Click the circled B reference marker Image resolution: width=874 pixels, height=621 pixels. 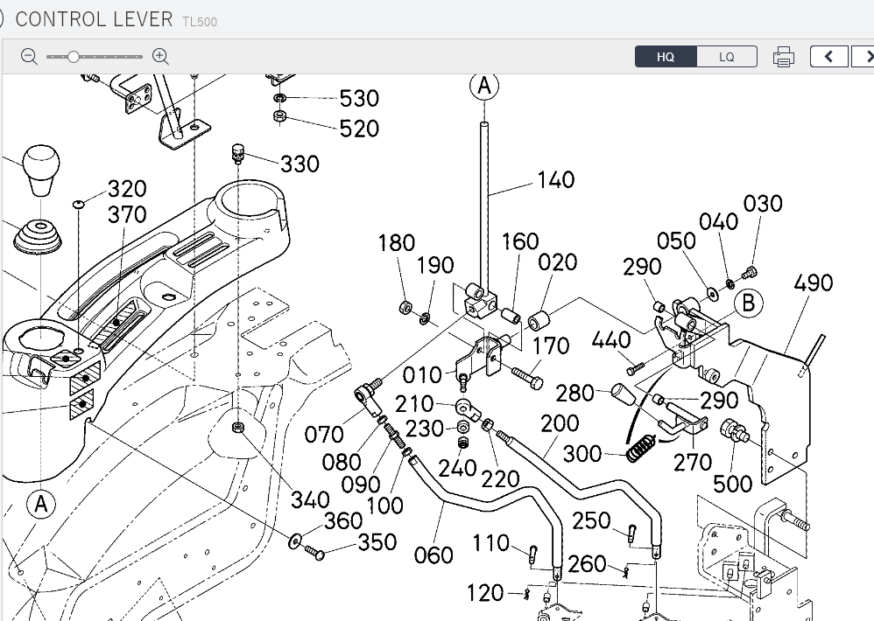coord(748,304)
